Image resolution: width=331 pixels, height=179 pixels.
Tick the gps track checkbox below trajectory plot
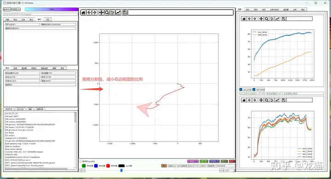(x=80, y=162)
